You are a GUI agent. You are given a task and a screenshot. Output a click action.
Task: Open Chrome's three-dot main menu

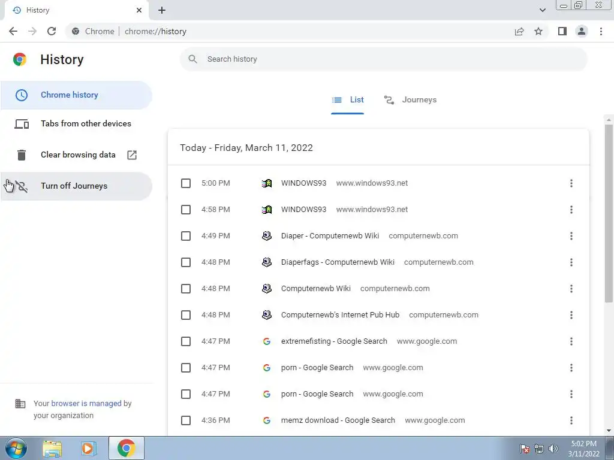pyautogui.click(x=601, y=31)
